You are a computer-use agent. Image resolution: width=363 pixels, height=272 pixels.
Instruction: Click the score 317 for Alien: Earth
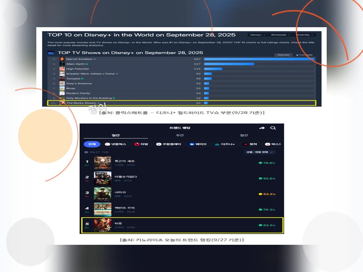197,64
